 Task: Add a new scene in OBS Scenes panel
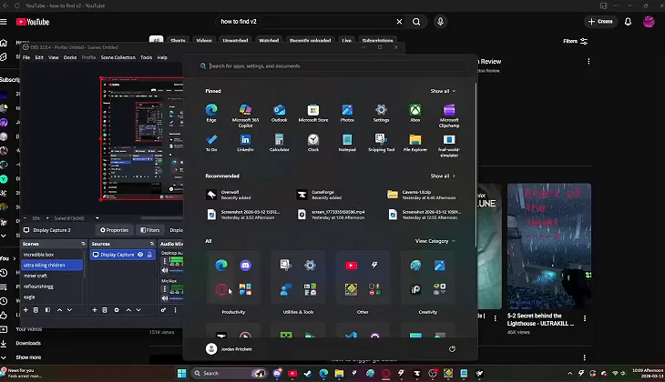pyautogui.click(x=26, y=310)
